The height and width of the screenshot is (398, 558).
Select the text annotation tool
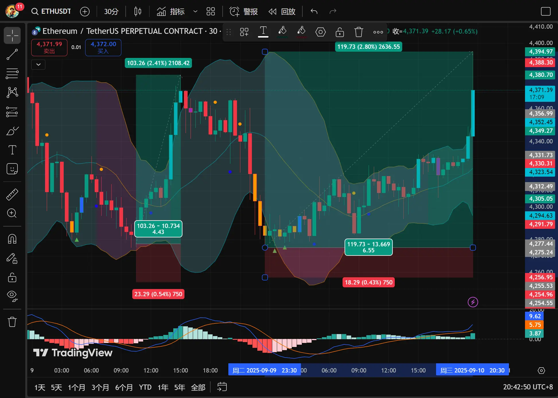click(12, 150)
